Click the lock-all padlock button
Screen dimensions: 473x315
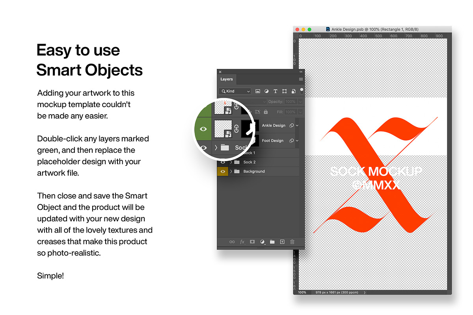pyautogui.click(x=266, y=111)
